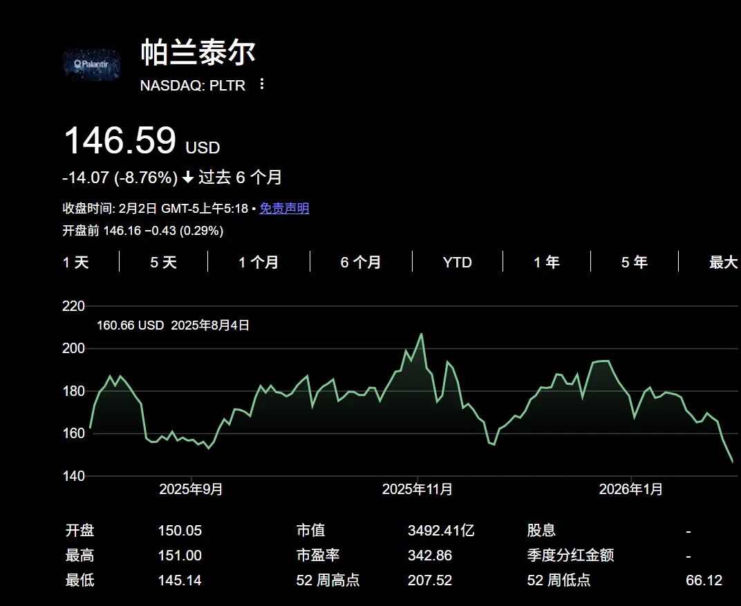The height and width of the screenshot is (606, 741).
Task: Switch chart to the 1 天 range
Action: [x=76, y=263]
